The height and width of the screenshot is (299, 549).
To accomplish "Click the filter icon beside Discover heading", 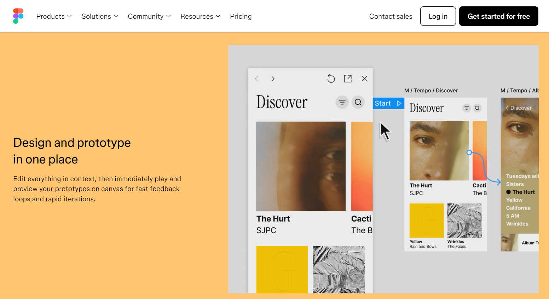I will [x=342, y=102].
